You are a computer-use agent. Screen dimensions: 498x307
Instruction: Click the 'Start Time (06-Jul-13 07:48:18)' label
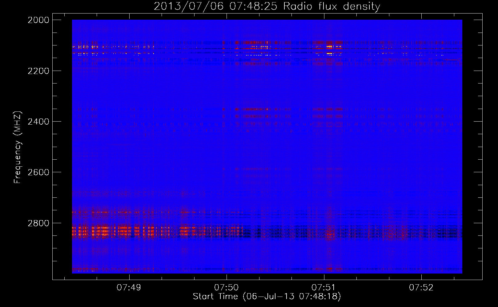267,297
